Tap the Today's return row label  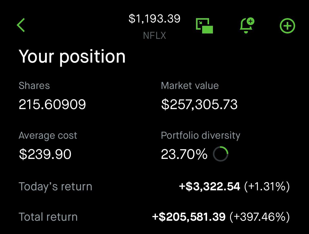pos(55,186)
